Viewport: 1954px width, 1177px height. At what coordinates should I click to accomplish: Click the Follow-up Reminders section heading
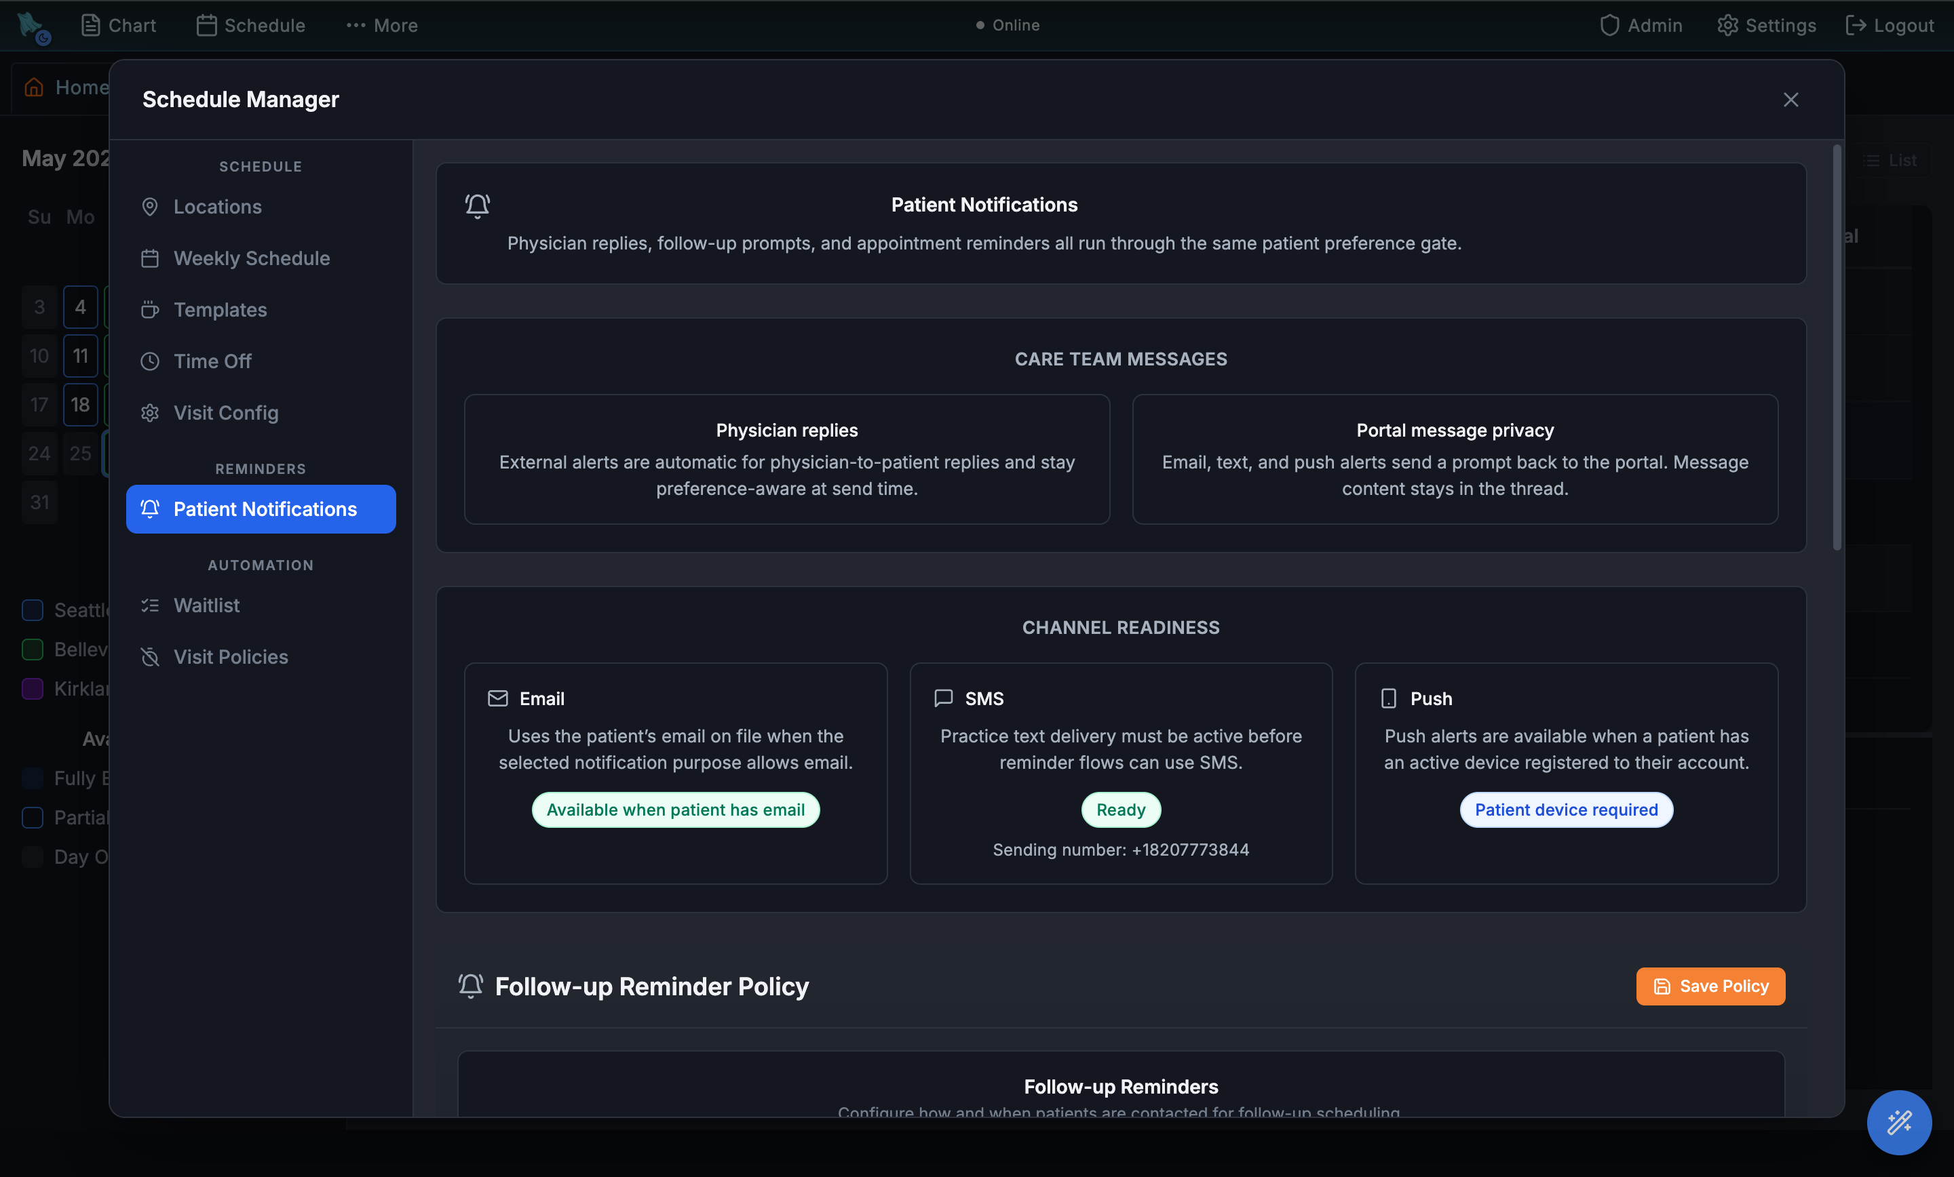tap(1121, 1087)
